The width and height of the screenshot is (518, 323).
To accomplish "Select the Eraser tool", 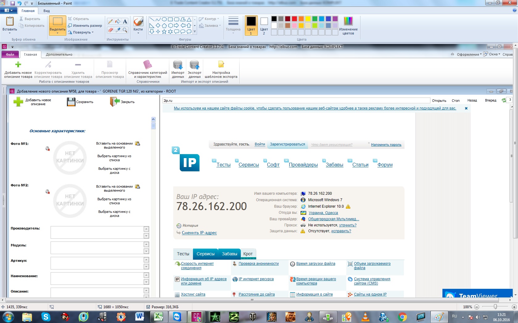I will point(110,30).
